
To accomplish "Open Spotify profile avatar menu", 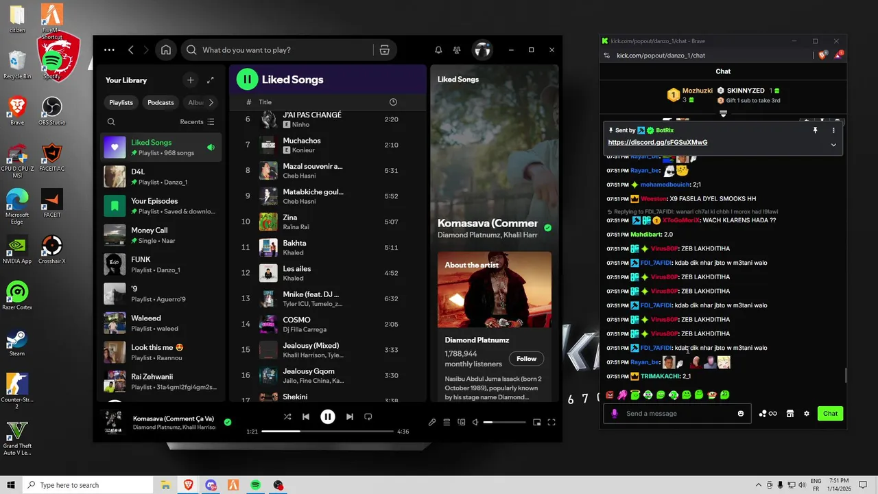I will [x=483, y=50].
